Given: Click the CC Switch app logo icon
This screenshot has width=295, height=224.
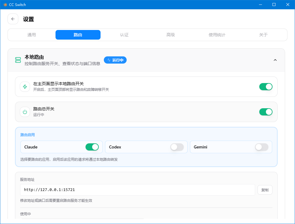Looking at the screenshot, I should (5, 5).
